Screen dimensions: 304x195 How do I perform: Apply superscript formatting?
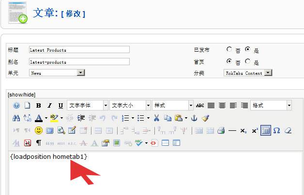[255, 131]
